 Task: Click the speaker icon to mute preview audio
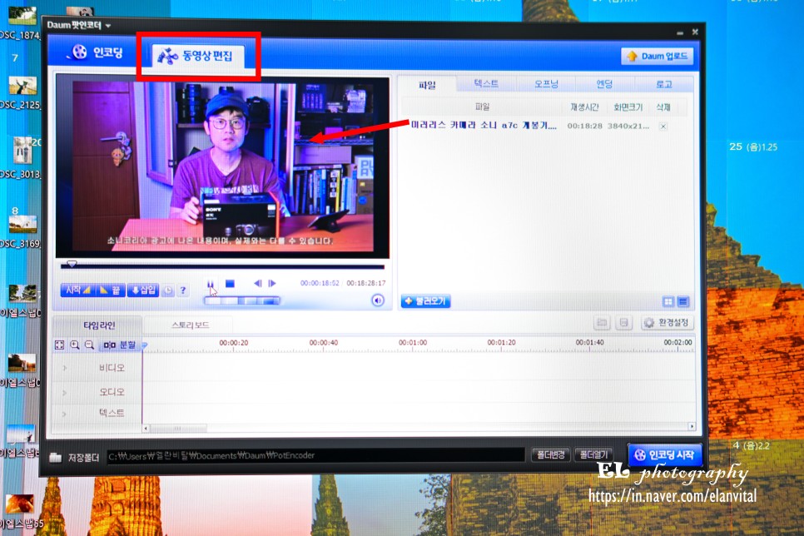[x=379, y=300]
